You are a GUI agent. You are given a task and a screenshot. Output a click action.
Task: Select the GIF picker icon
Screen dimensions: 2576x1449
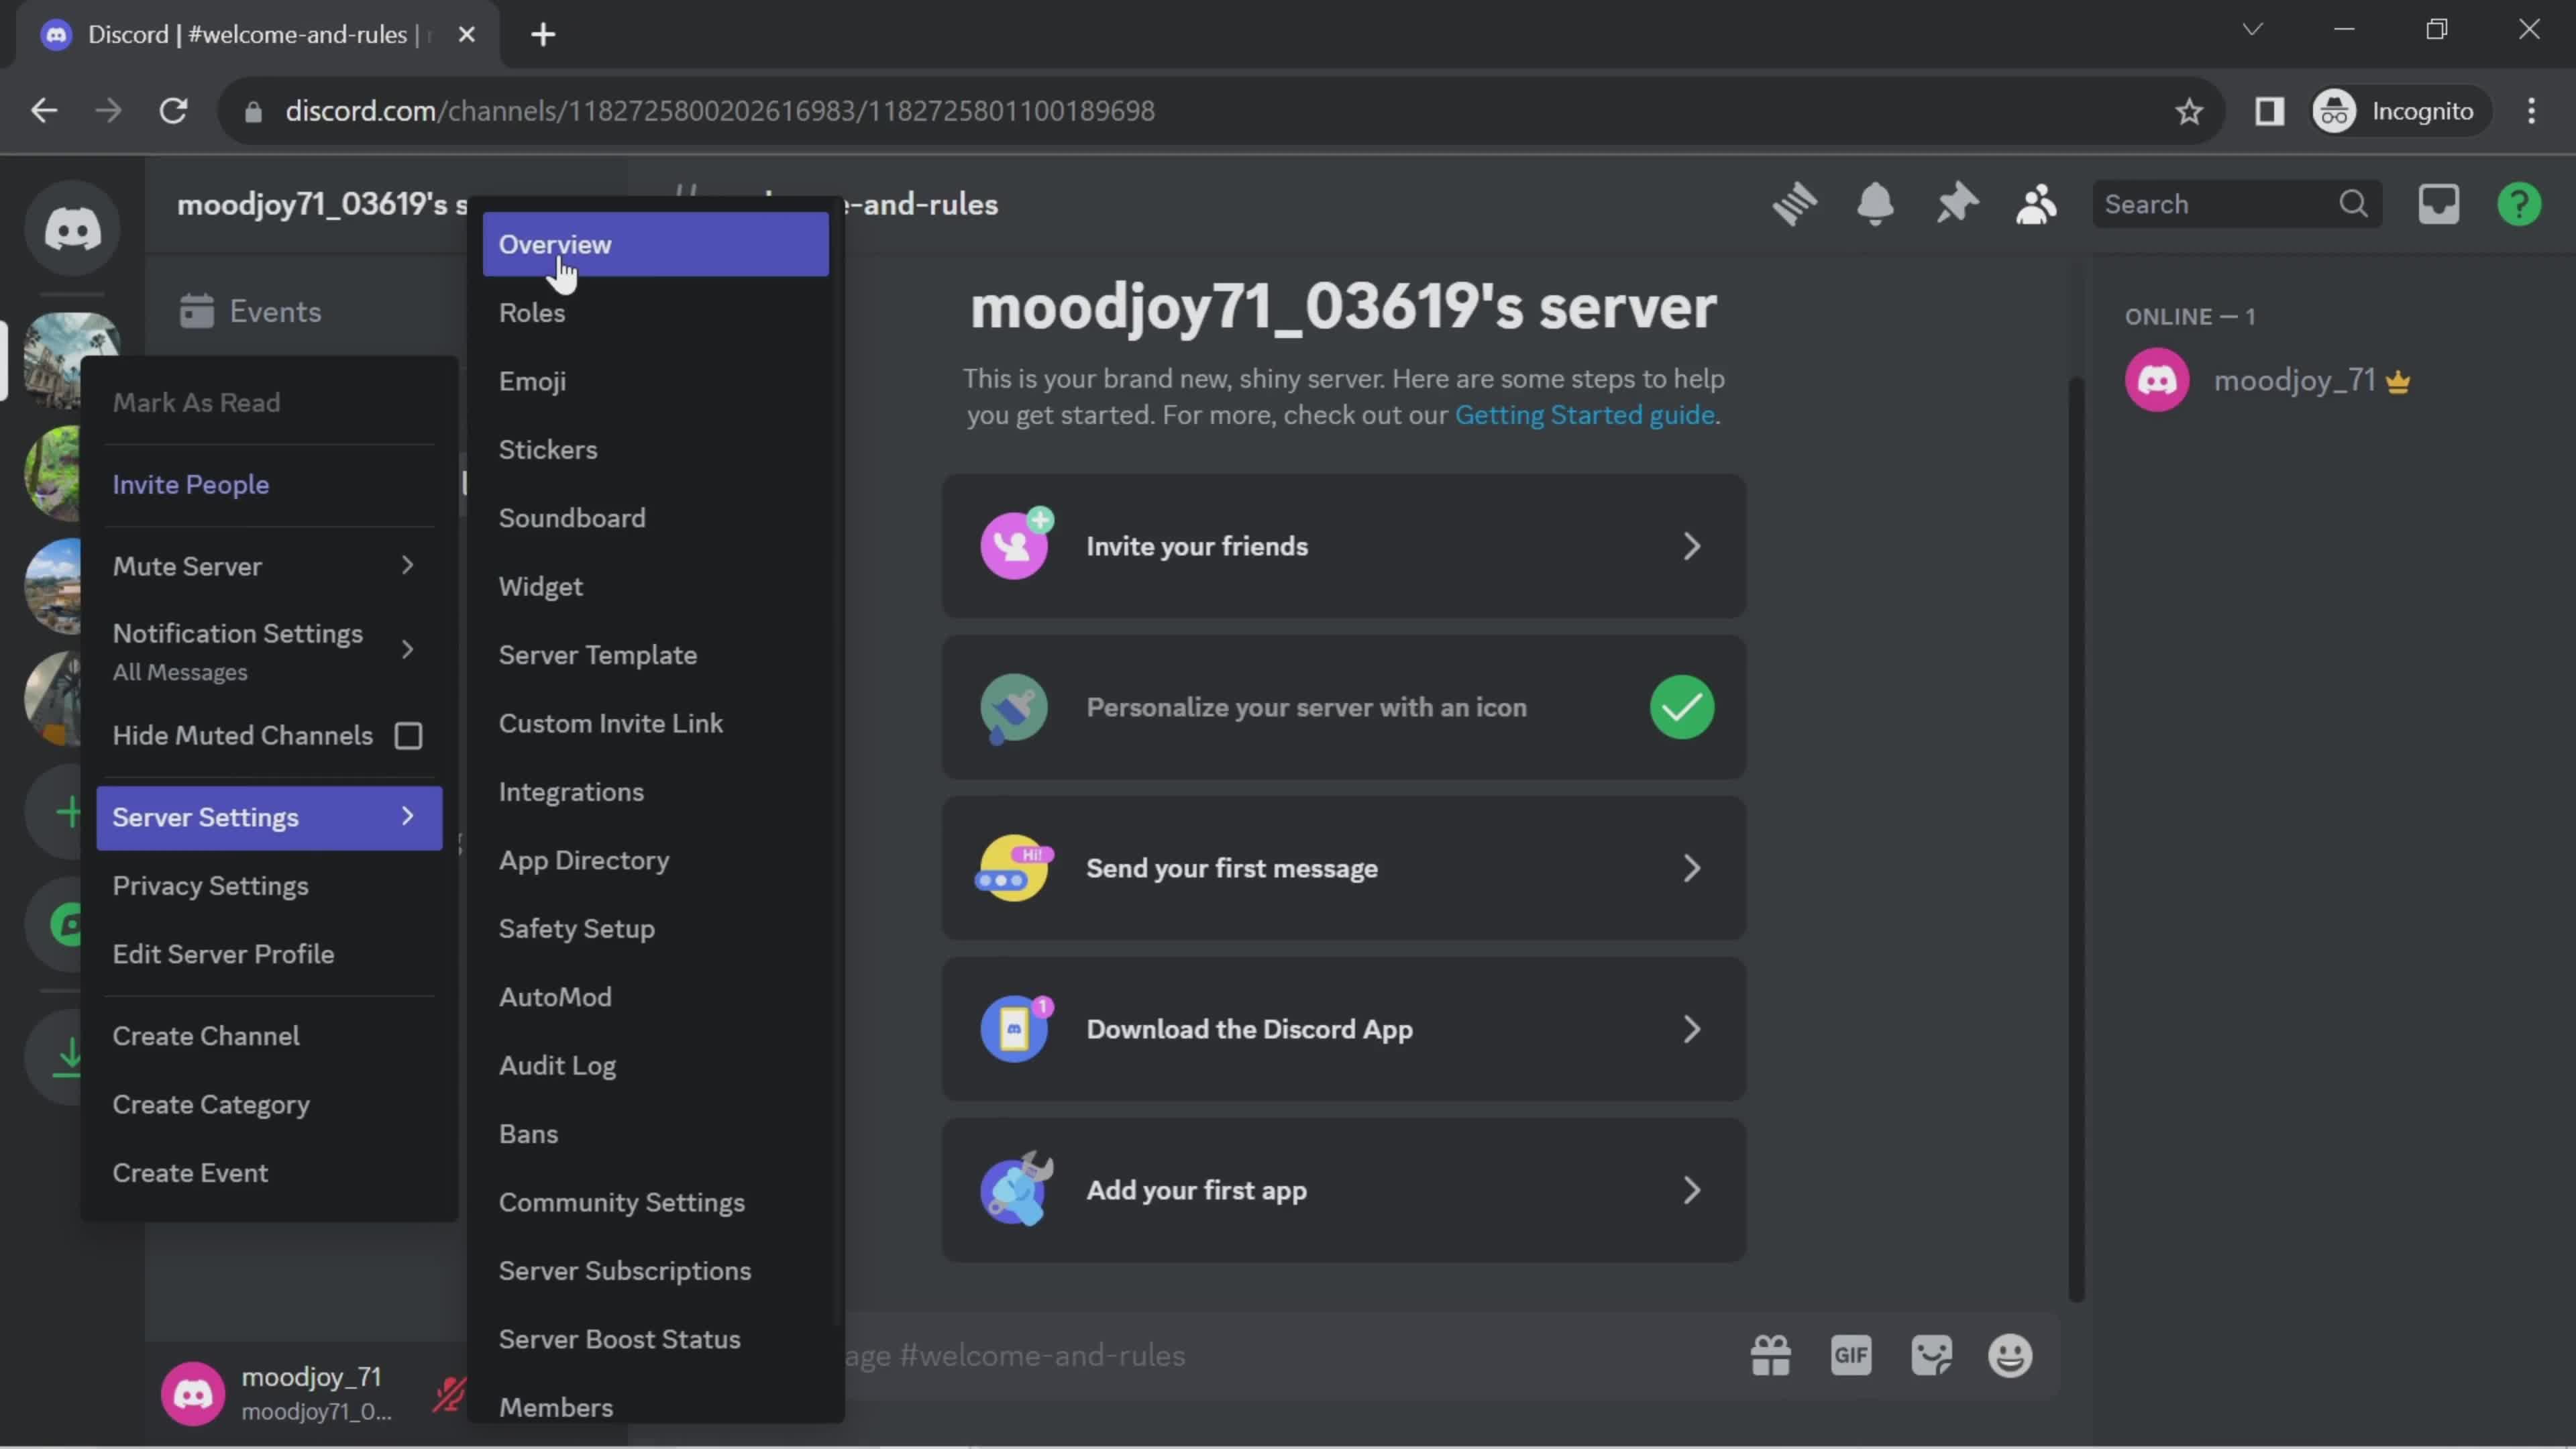(x=1851, y=1355)
